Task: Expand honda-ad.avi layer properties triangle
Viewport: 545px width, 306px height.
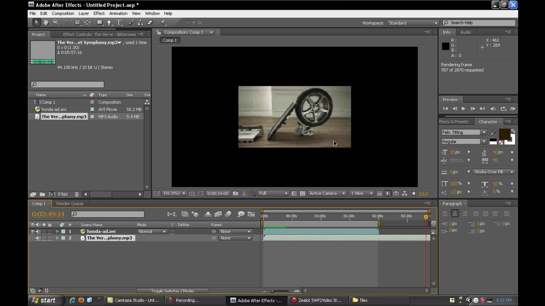Action: [x=57, y=232]
